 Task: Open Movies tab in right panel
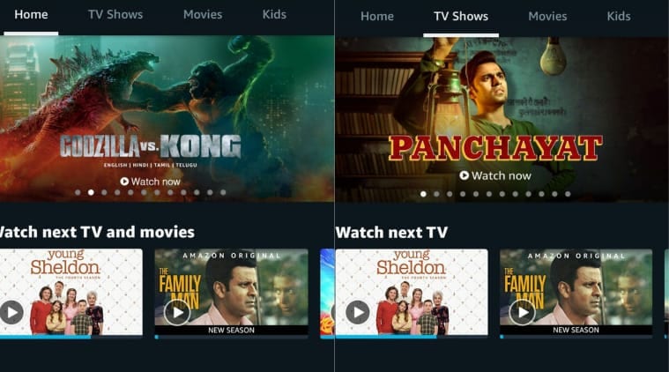coord(547,16)
